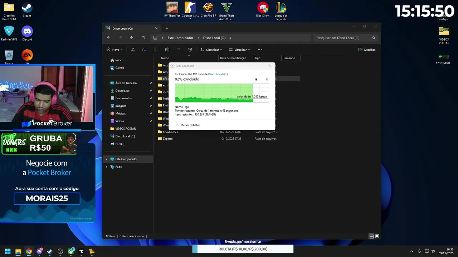Click the Rename icon in toolbar
Screen dimensions: 458x257
tap(167, 50)
